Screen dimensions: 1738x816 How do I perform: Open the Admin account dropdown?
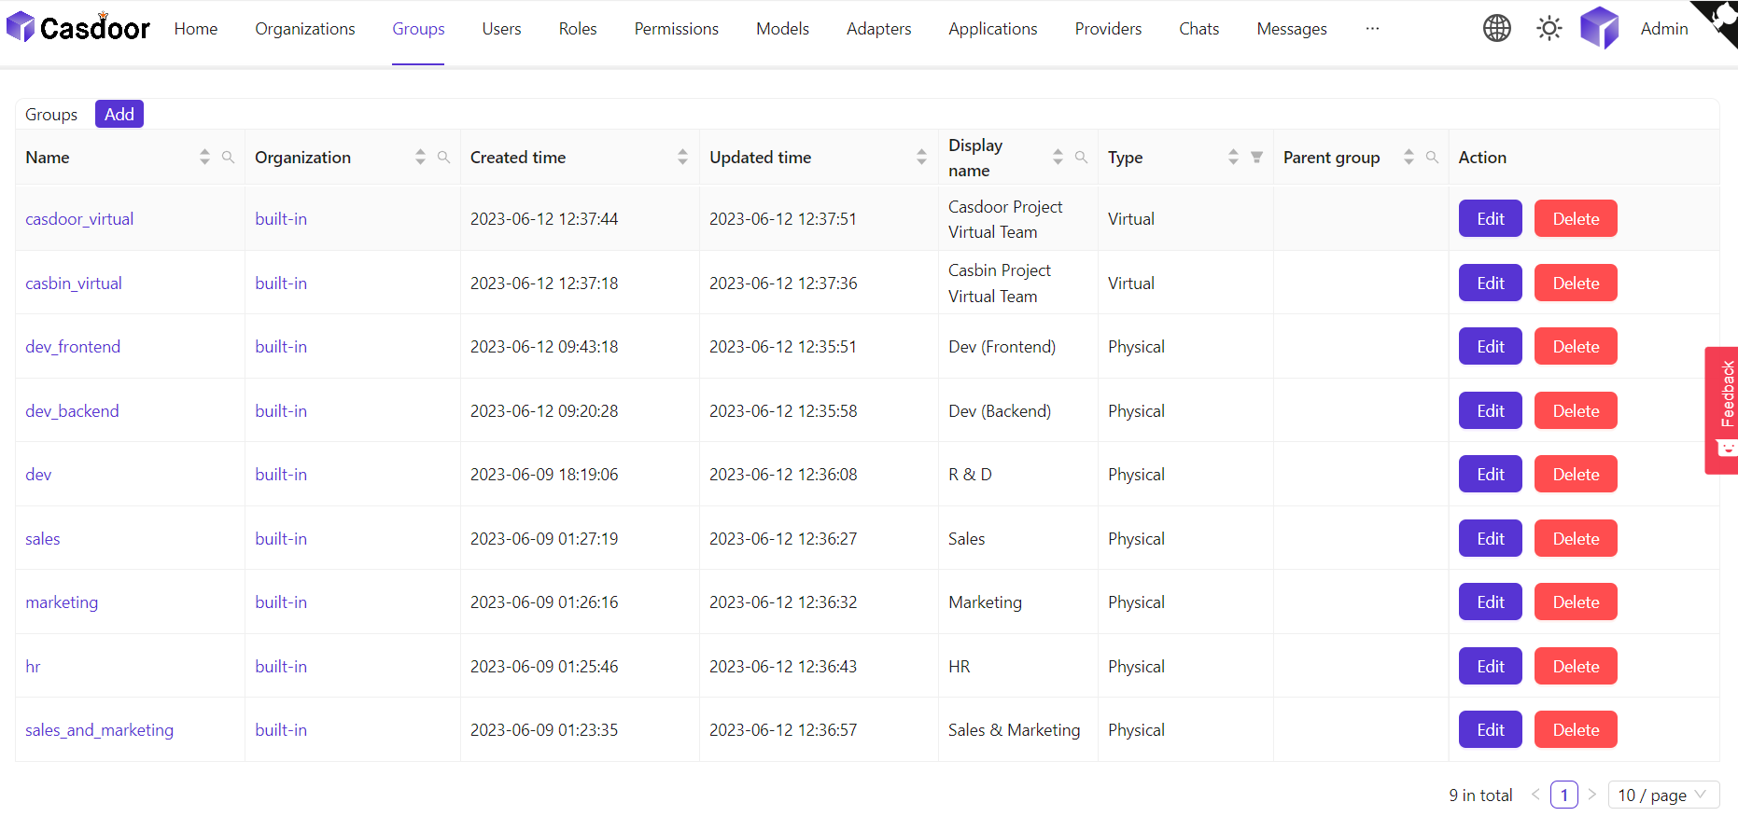(x=1663, y=29)
